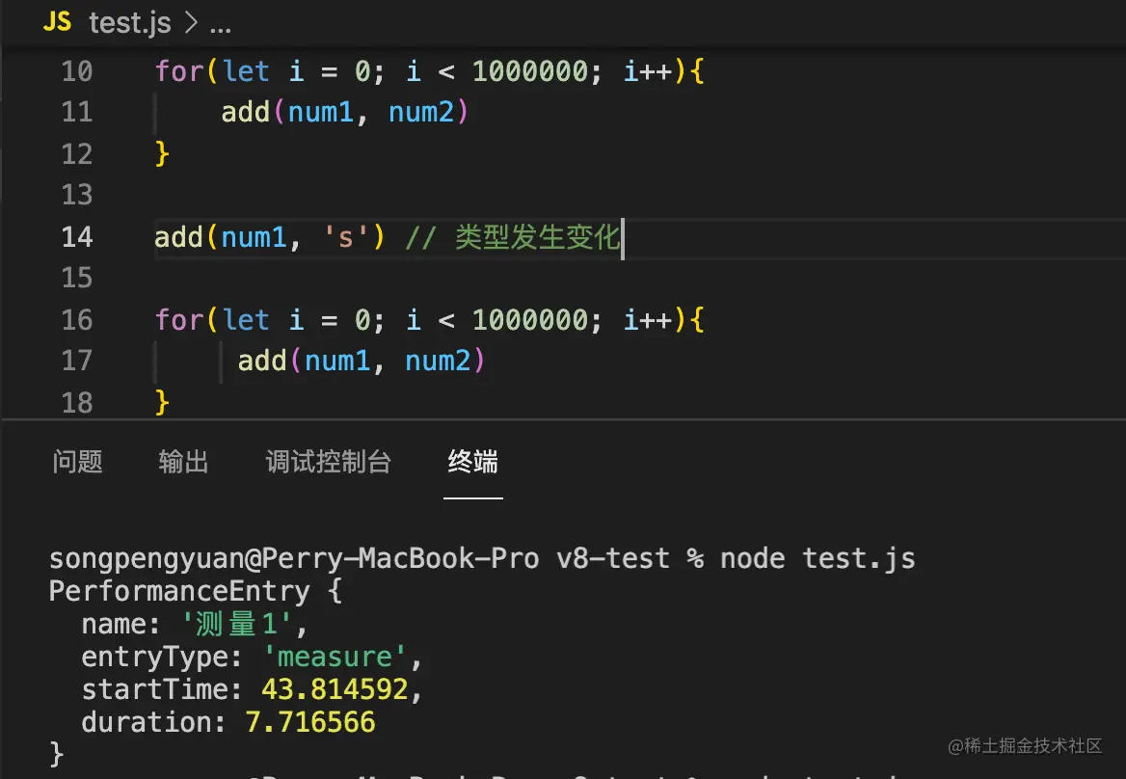This screenshot has width=1126, height=779.
Task: Click duration value 7.716566
Action: (x=310, y=721)
